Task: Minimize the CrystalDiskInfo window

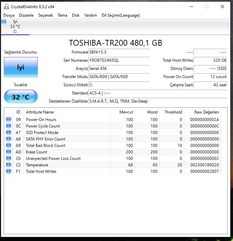Action: [x=191, y=6]
